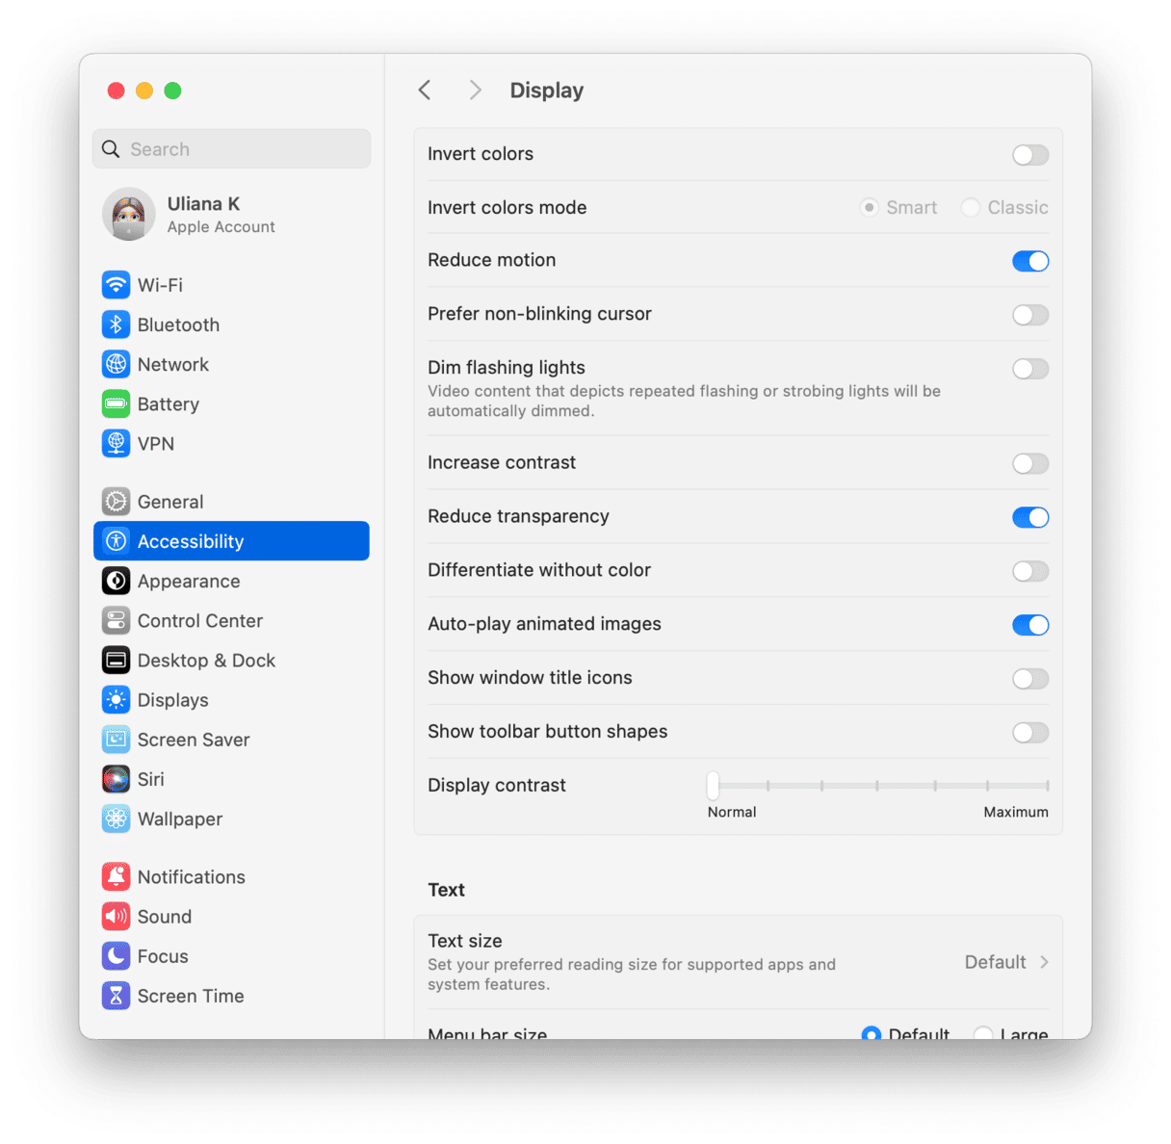Turn off Reduce motion switch
This screenshot has width=1171, height=1144.
pyautogui.click(x=1030, y=261)
